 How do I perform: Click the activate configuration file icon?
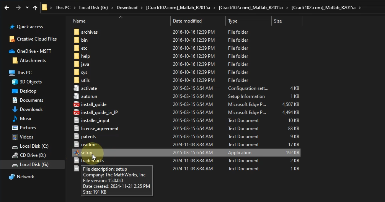click(x=77, y=88)
